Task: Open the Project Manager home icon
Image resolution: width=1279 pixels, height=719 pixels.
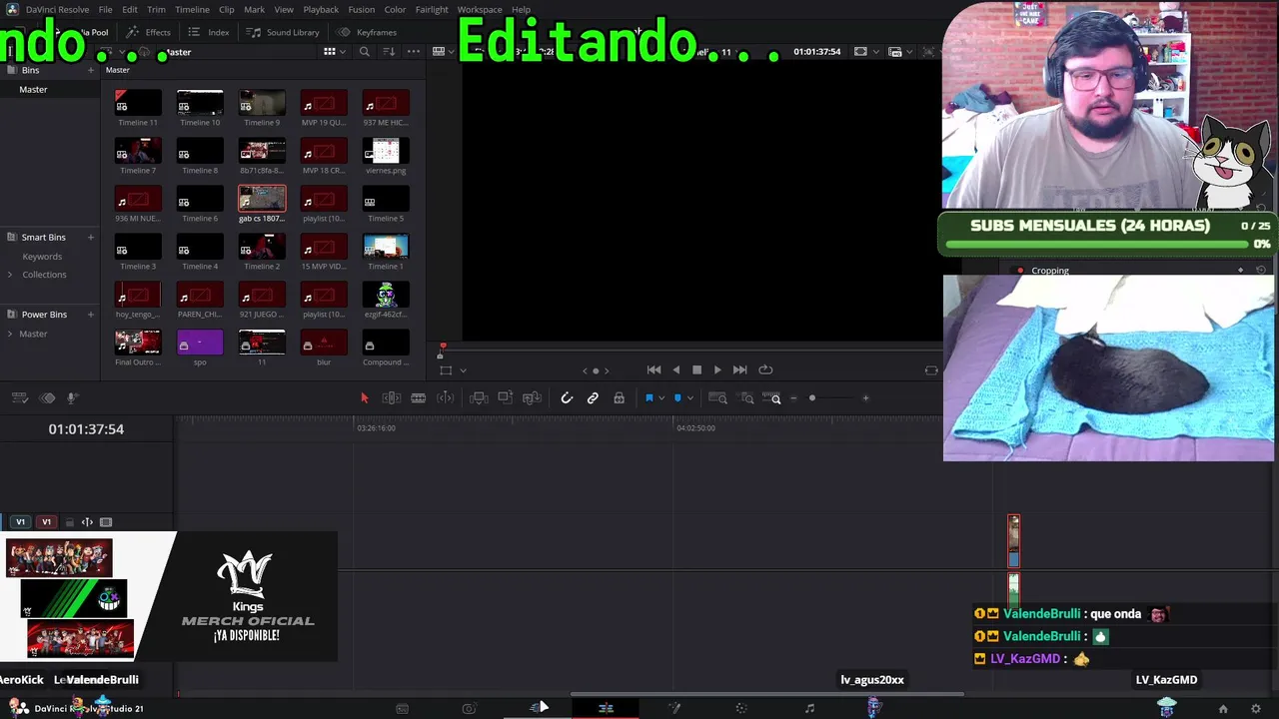Action: (x=1223, y=709)
